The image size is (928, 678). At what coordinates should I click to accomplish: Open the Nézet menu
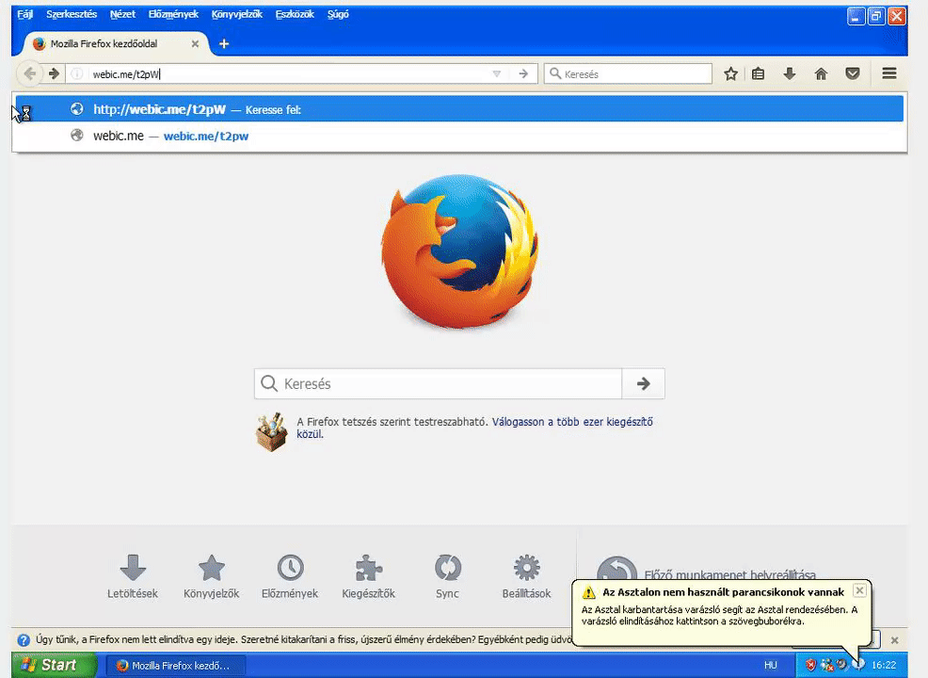pos(122,14)
